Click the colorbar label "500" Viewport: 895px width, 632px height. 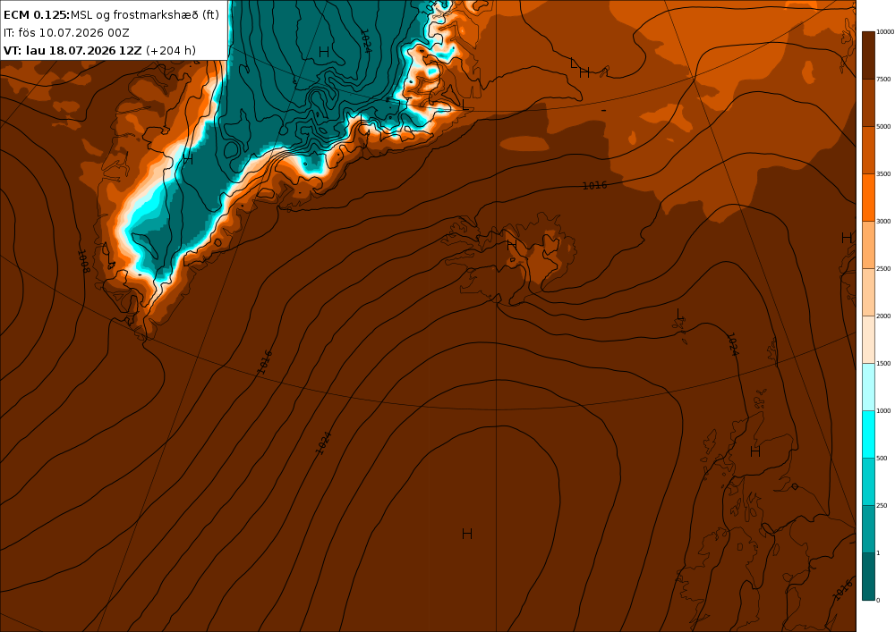point(882,458)
